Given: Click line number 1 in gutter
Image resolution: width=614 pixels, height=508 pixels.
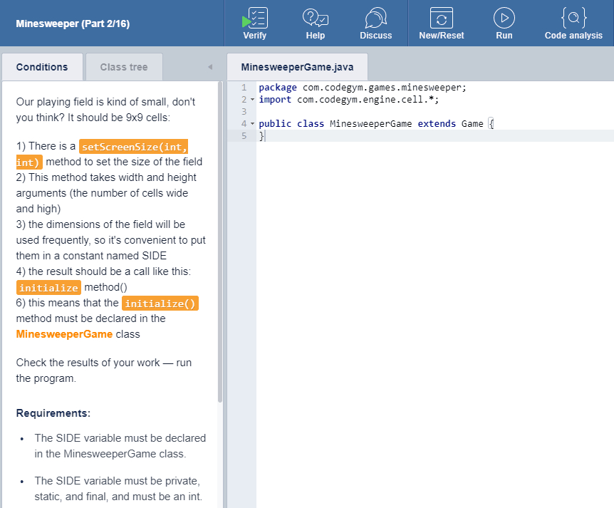Looking at the screenshot, I should coord(243,88).
